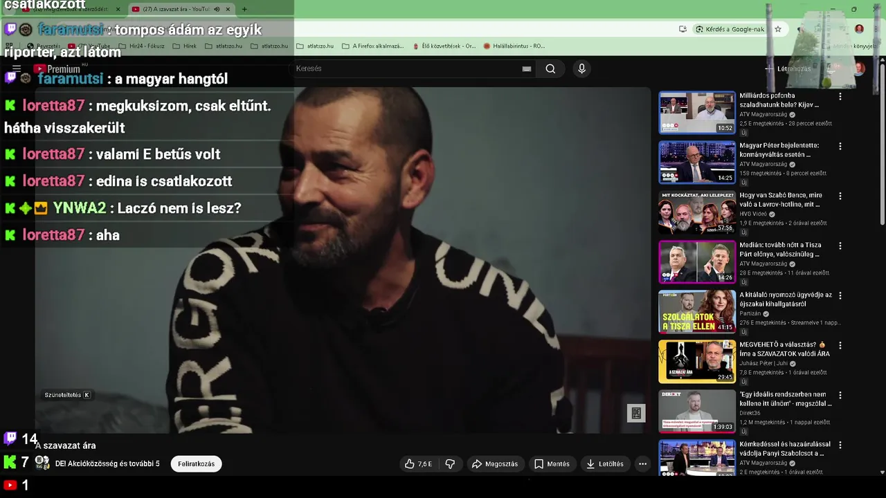Click the page vertical scrollbar

pyautogui.click(x=882, y=145)
